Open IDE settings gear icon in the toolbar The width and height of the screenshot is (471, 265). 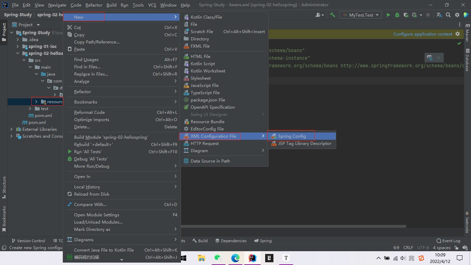[x=457, y=15]
